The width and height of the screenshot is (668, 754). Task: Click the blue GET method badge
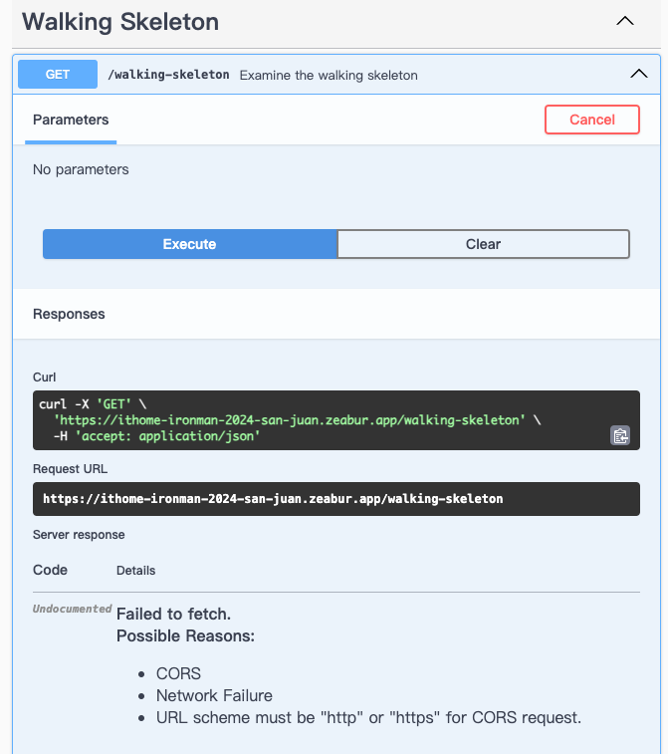pyautogui.click(x=58, y=74)
